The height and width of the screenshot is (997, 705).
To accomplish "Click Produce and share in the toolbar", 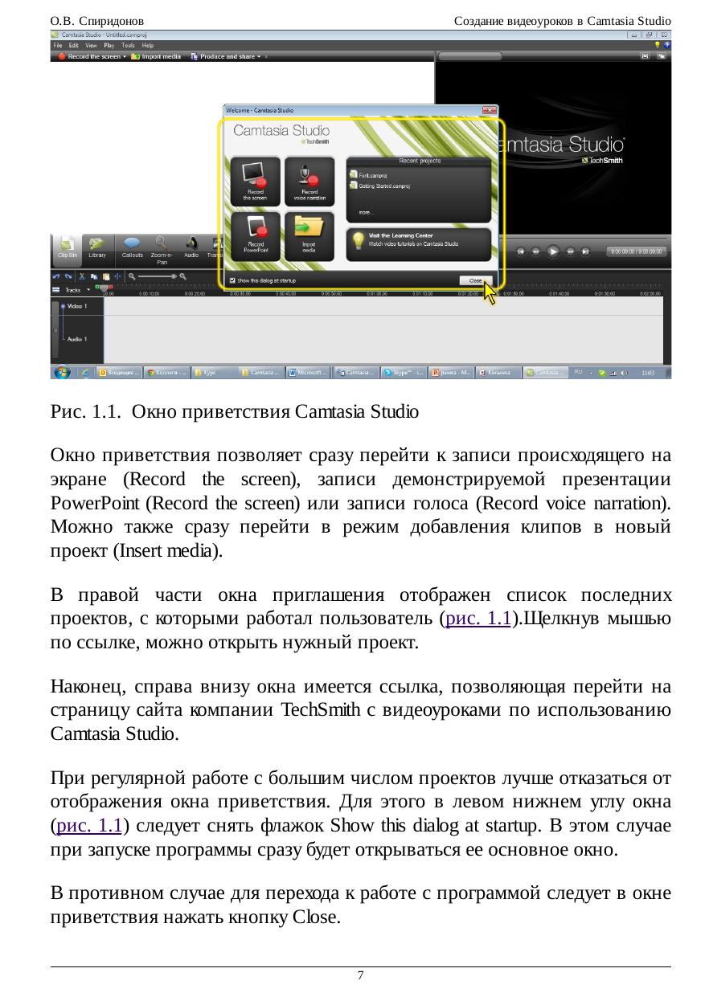I will tap(223, 57).
